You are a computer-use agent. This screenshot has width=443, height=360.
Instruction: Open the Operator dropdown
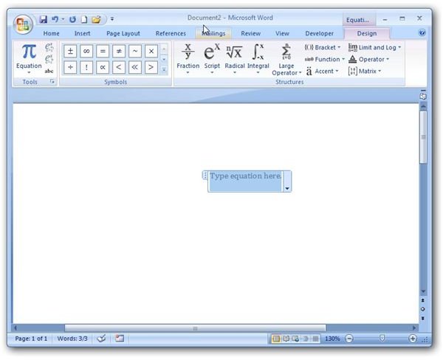click(x=368, y=59)
